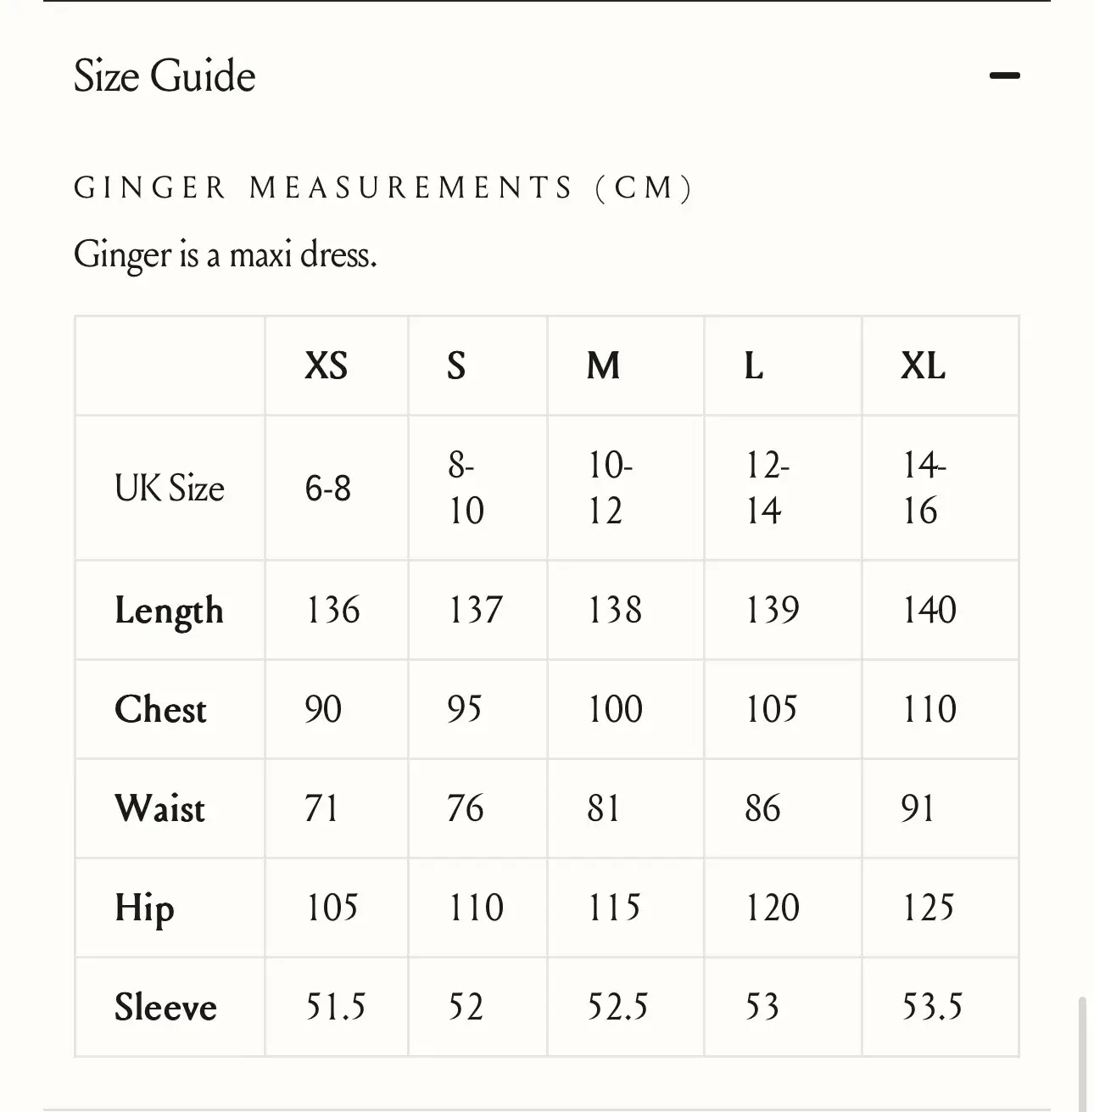Click the Hip row label
The image size is (1094, 1112).
pos(144,908)
